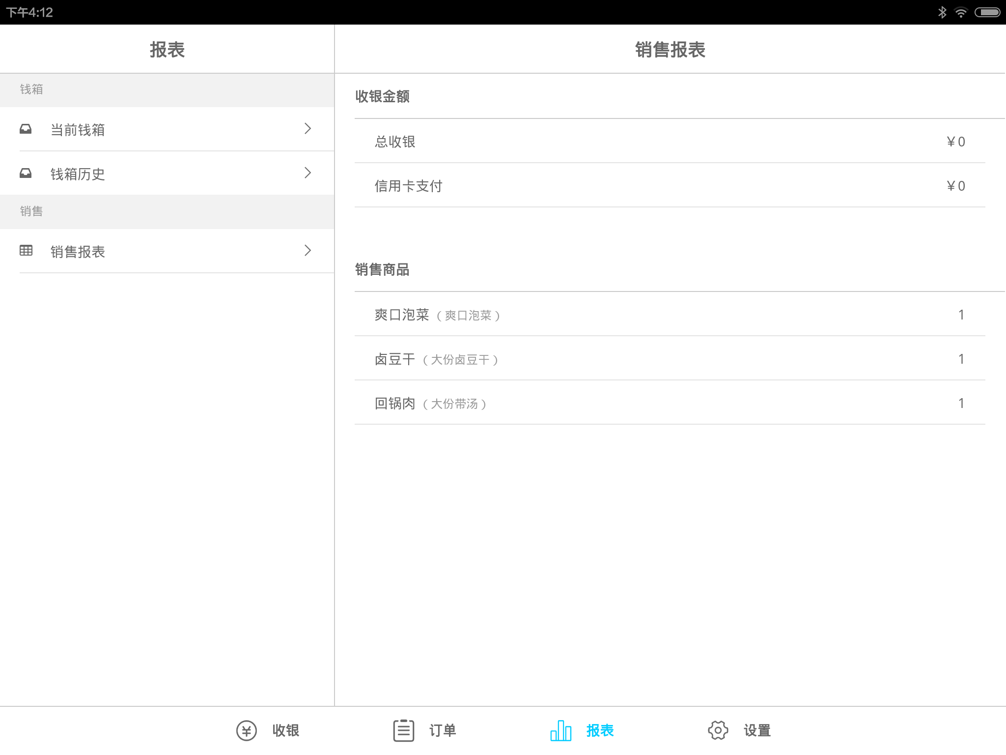This screenshot has height=755, width=1006.
Task: Click the left panel 报表 title
Action: click(167, 50)
